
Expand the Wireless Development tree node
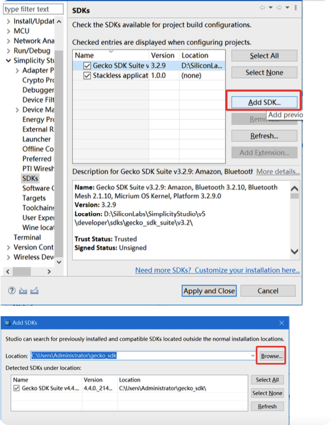click(x=9, y=257)
